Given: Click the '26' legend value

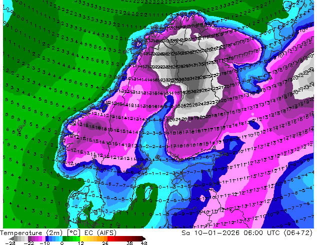Looking at the screenshot, I should tap(105, 243).
